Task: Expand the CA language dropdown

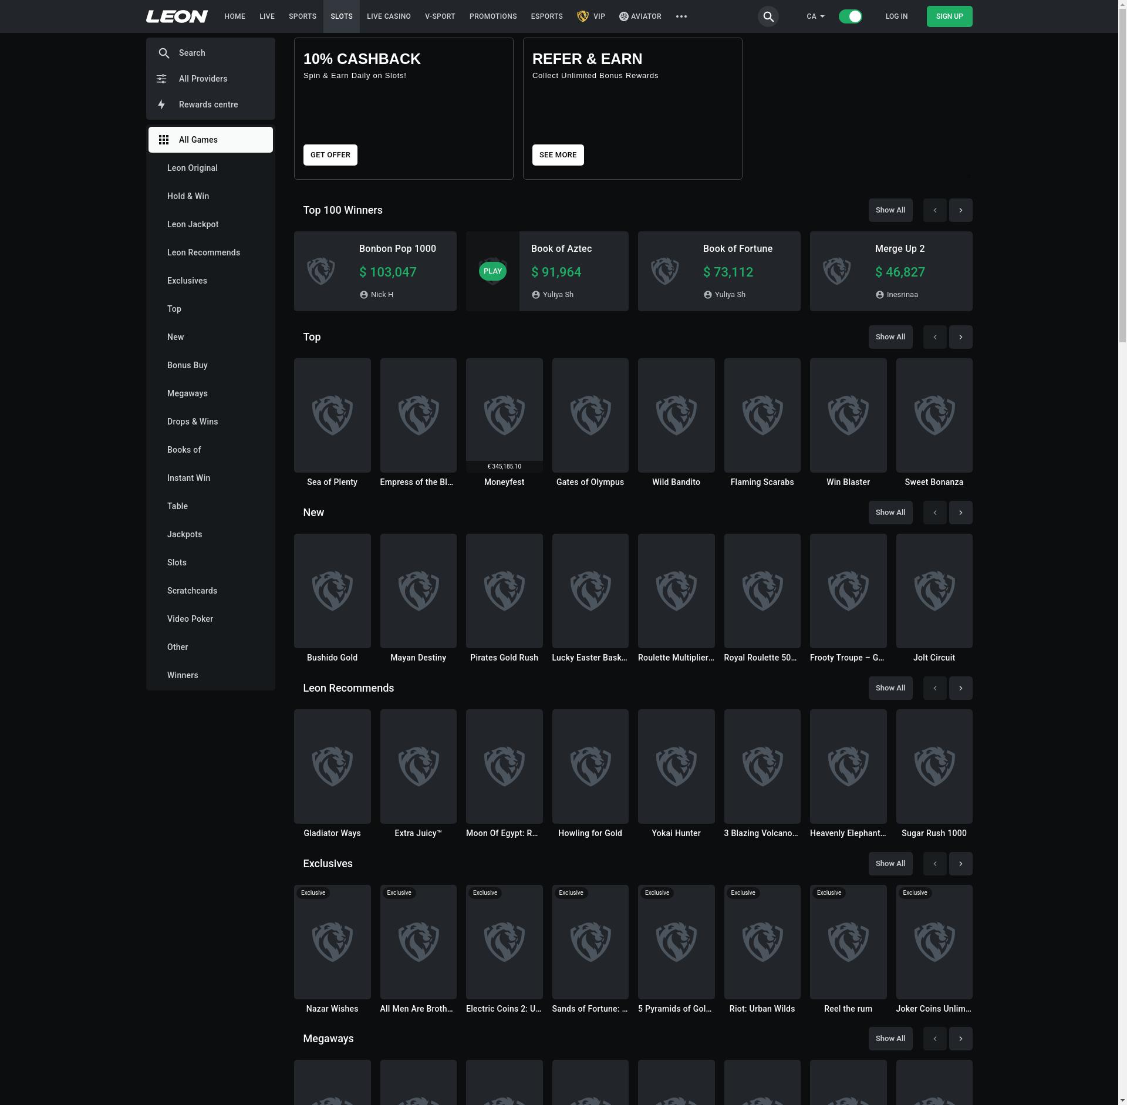Action: point(815,16)
